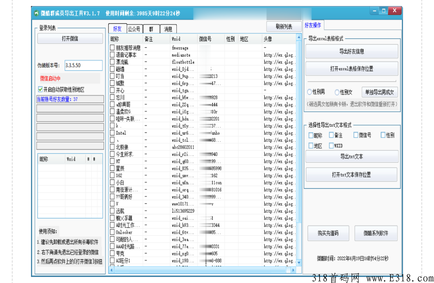The image size is (434, 283).
Task: Click the 微酷系列软件 button
Action: tap(376, 233)
